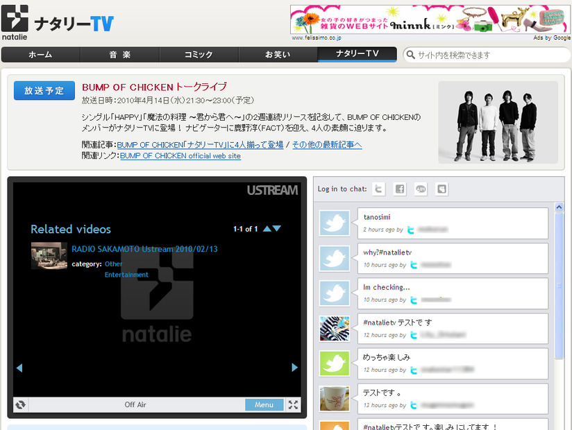Click the striped avatar beside '#natalietv テストです'
572x430 pixels.
click(x=335, y=328)
